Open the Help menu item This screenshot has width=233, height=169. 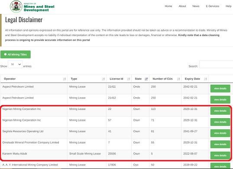[x=229, y=6]
